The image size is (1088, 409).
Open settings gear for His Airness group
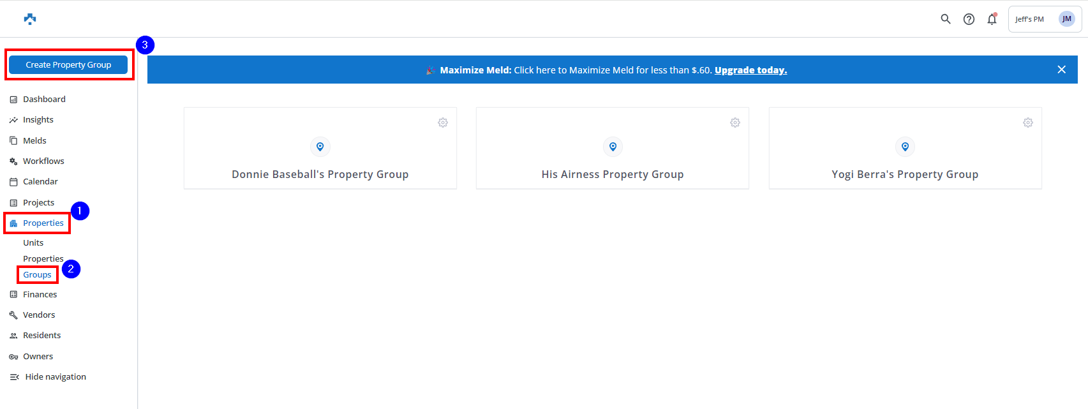point(735,123)
